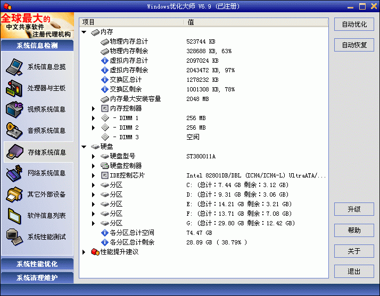Click the 自动优化 button
This screenshot has width=380, height=296.
pyautogui.click(x=354, y=24)
